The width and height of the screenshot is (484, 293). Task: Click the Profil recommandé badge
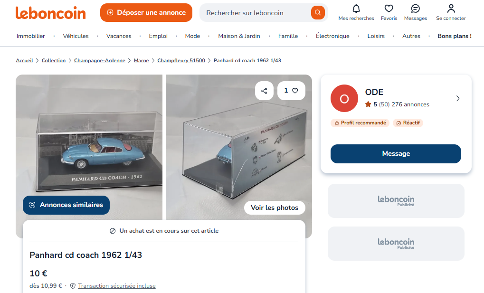click(360, 123)
